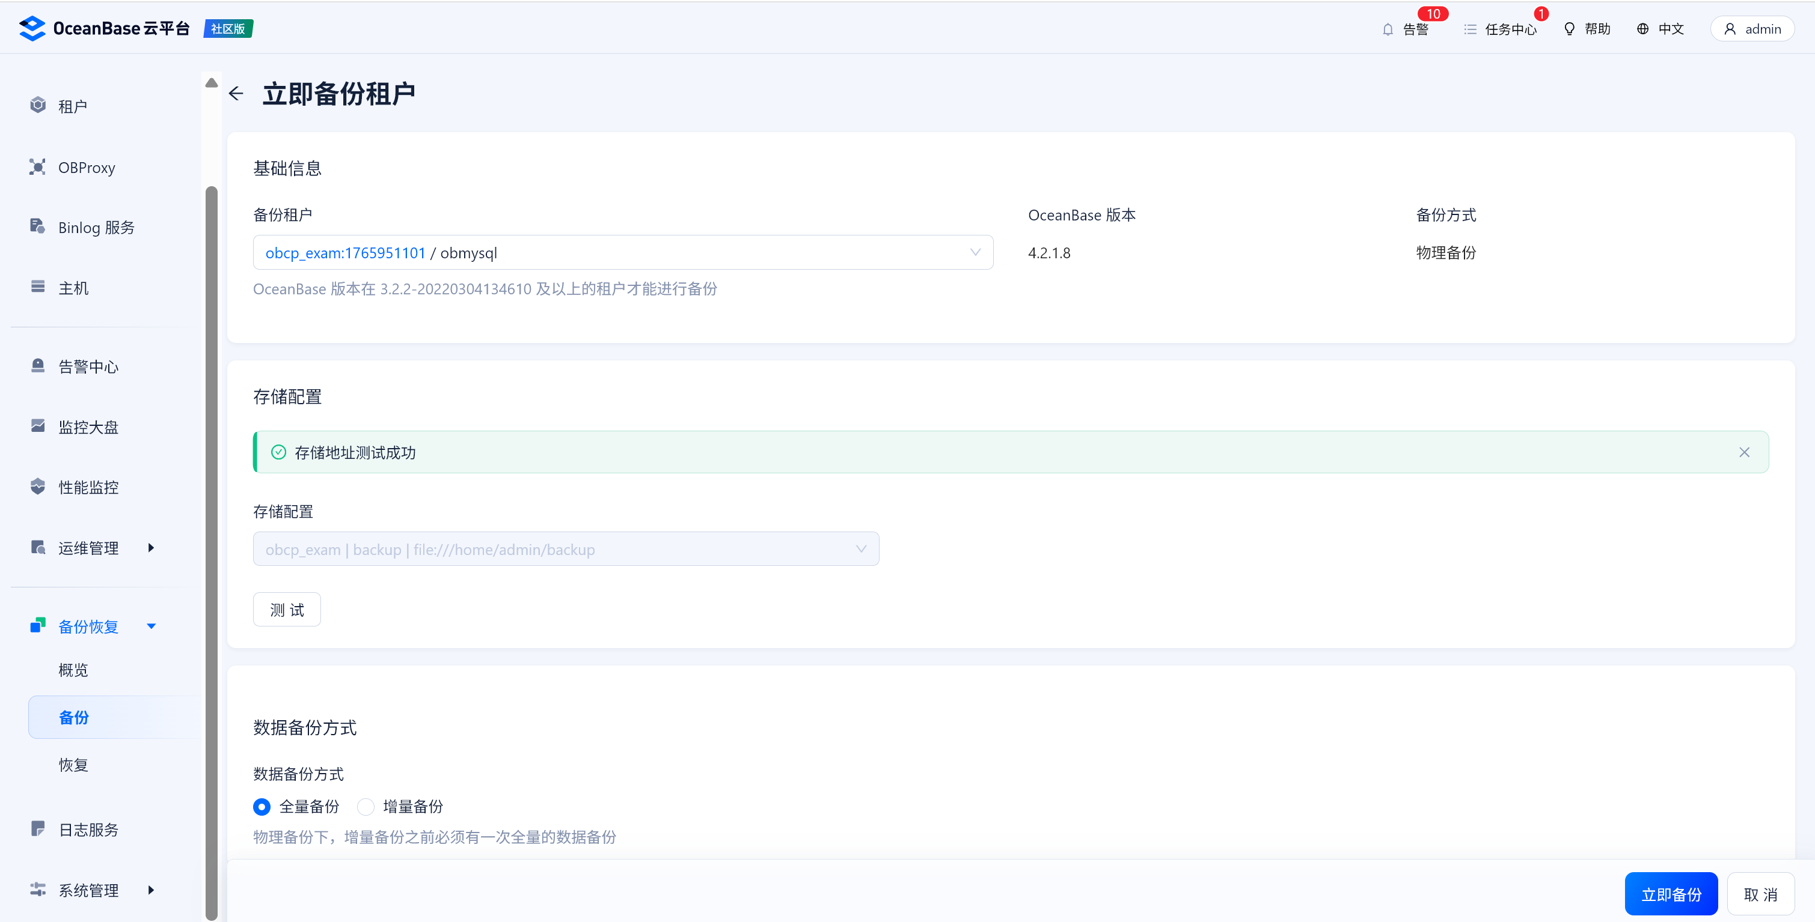
Task: Go to 恢复 submenu item
Action: (73, 765)
